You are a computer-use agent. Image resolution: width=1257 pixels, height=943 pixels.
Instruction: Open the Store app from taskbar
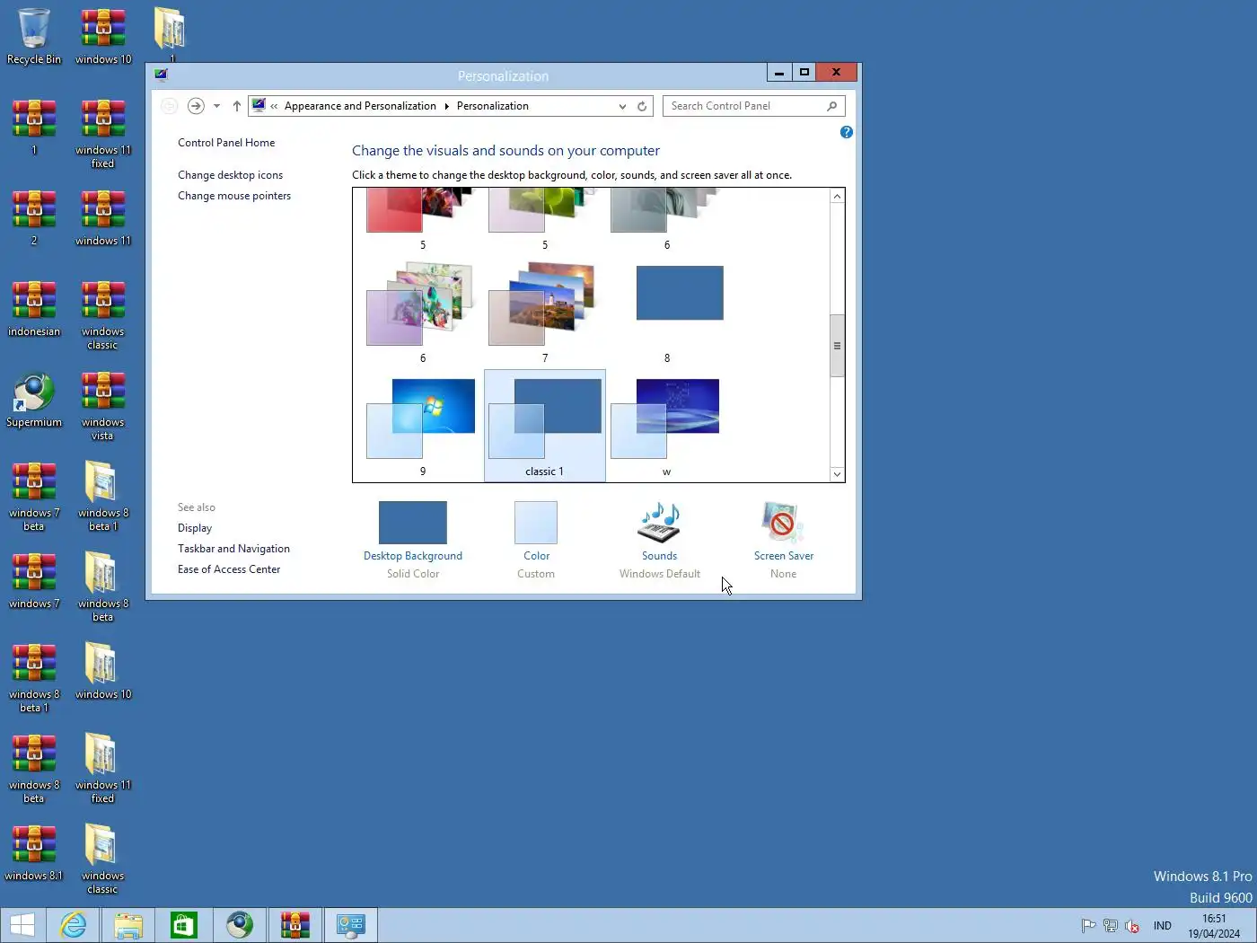tap(184, 925)
